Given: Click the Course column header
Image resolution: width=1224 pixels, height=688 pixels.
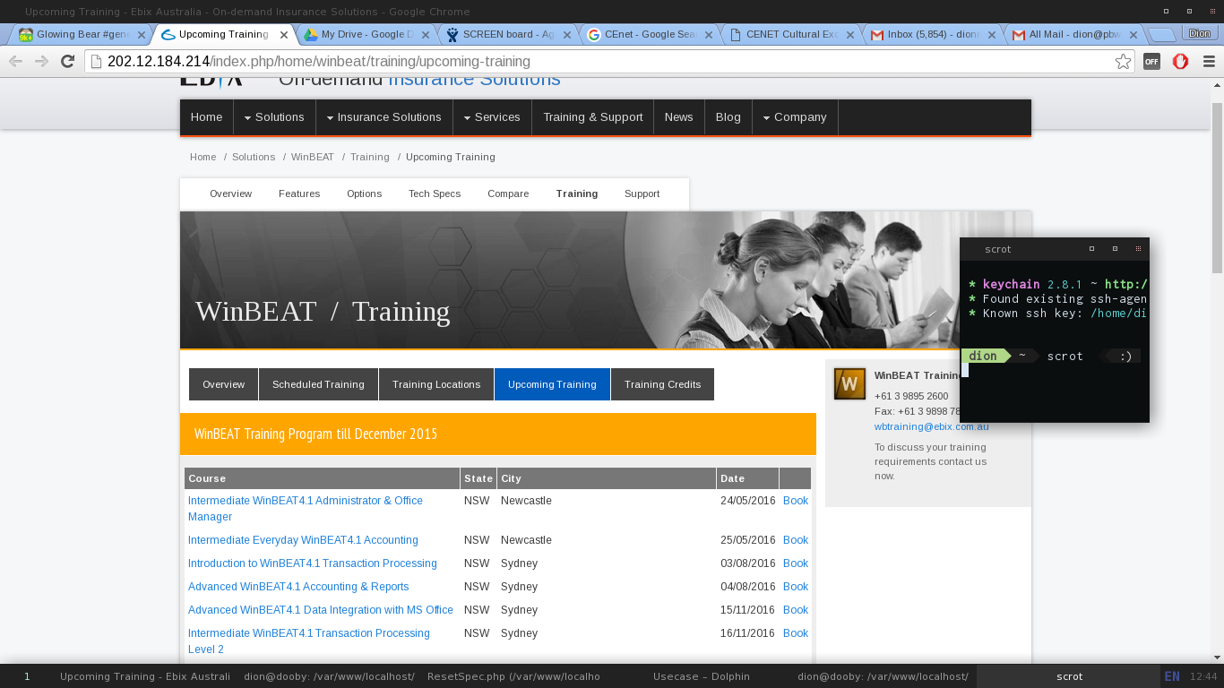Looking at the screenshot, I should (x=323, y=478).
